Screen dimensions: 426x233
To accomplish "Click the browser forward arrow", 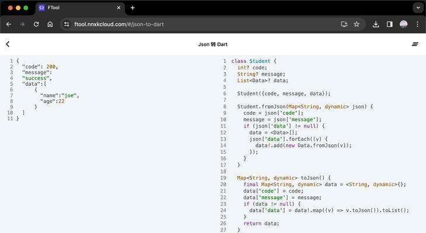I will coord(22,24).
